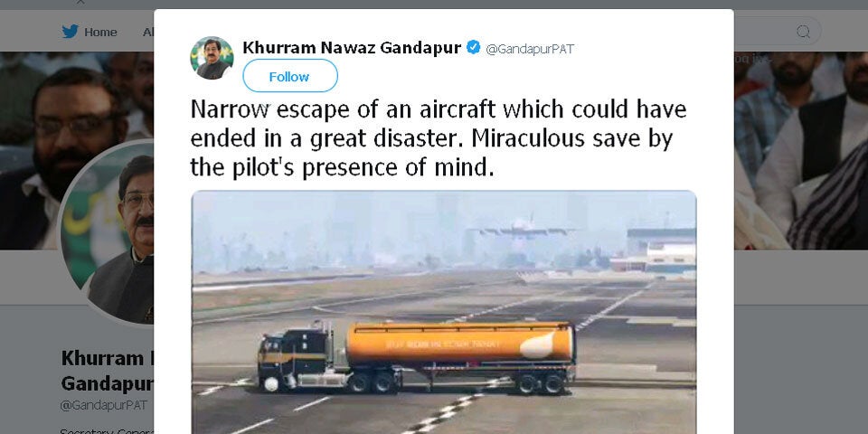
Task: Click the Follow button in the tweet
Action: coord(290,76)
